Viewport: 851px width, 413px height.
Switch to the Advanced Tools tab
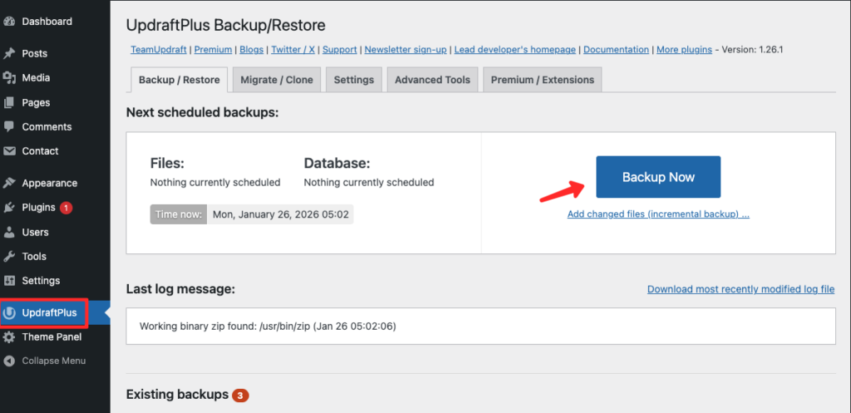(432, 80)
